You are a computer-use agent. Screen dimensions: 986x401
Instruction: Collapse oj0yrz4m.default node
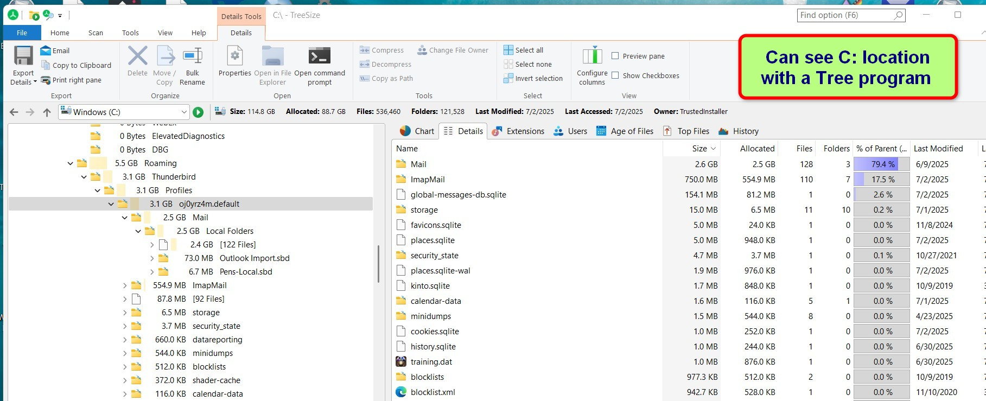point(111,204)
